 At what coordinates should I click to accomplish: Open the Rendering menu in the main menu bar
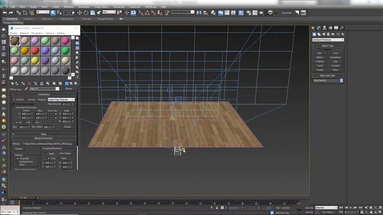118,7
